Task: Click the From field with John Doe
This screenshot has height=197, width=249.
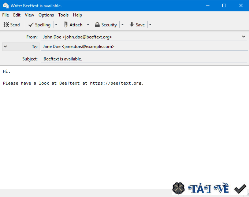Action: pyautogui.click(x=144, y=37)
